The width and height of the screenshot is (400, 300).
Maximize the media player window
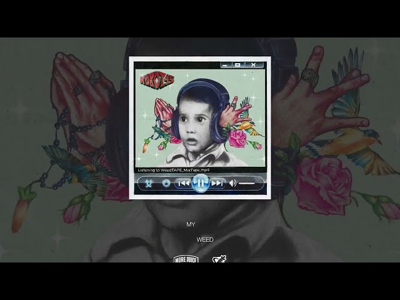tap(237, 65)
